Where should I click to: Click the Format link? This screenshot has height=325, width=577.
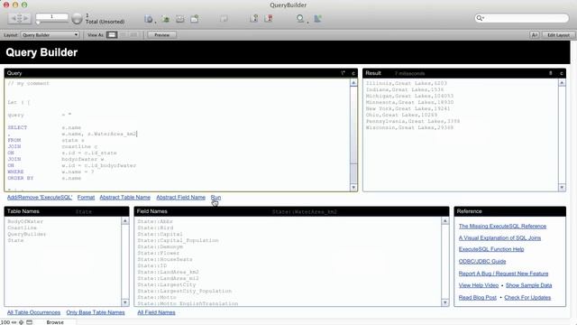87,198
